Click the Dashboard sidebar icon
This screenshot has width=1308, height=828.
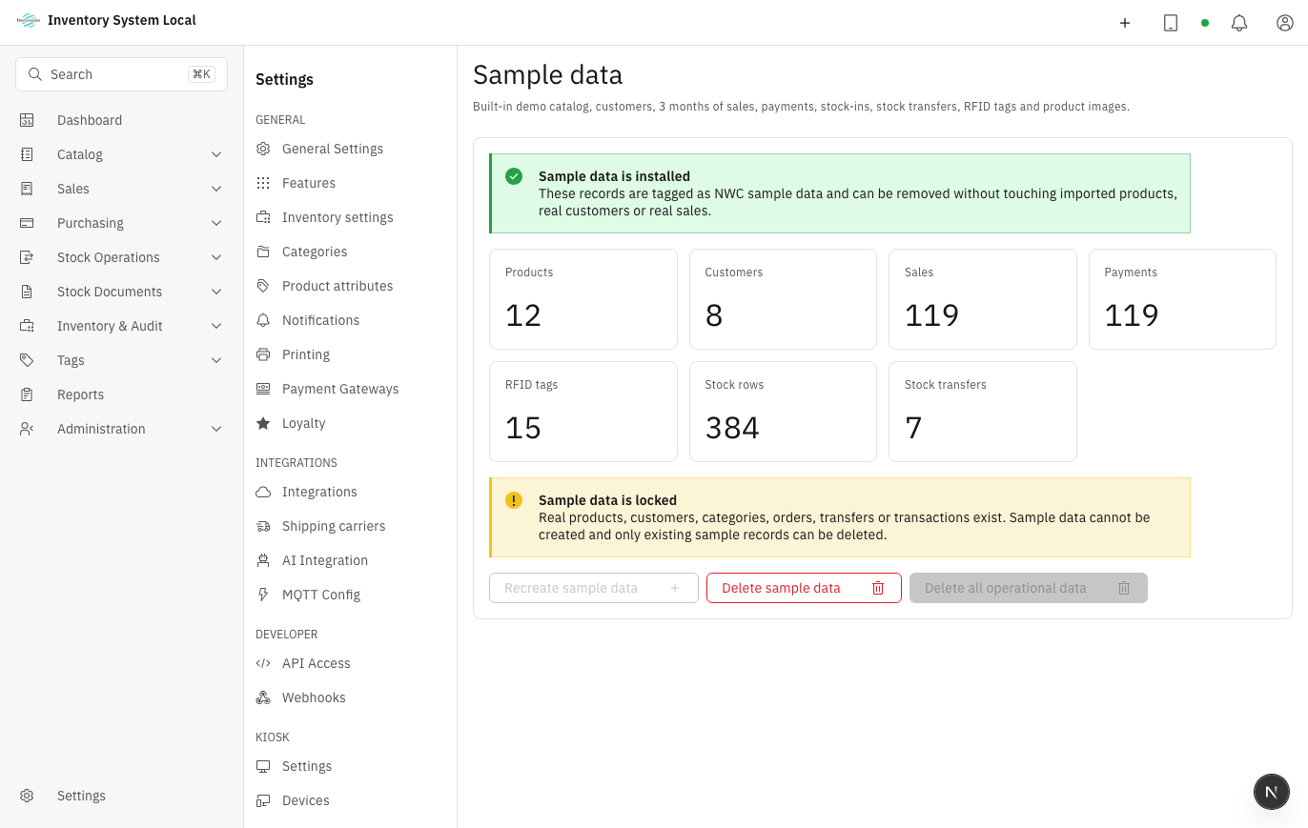27,120
